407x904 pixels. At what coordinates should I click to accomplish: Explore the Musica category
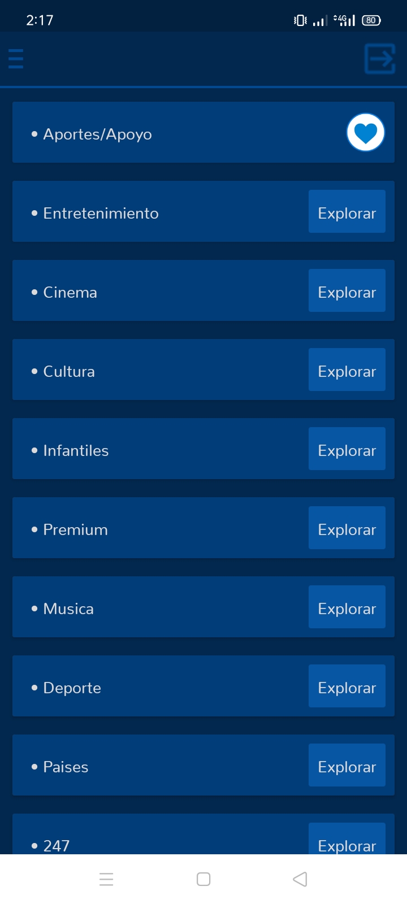click(x=347, y=607)
